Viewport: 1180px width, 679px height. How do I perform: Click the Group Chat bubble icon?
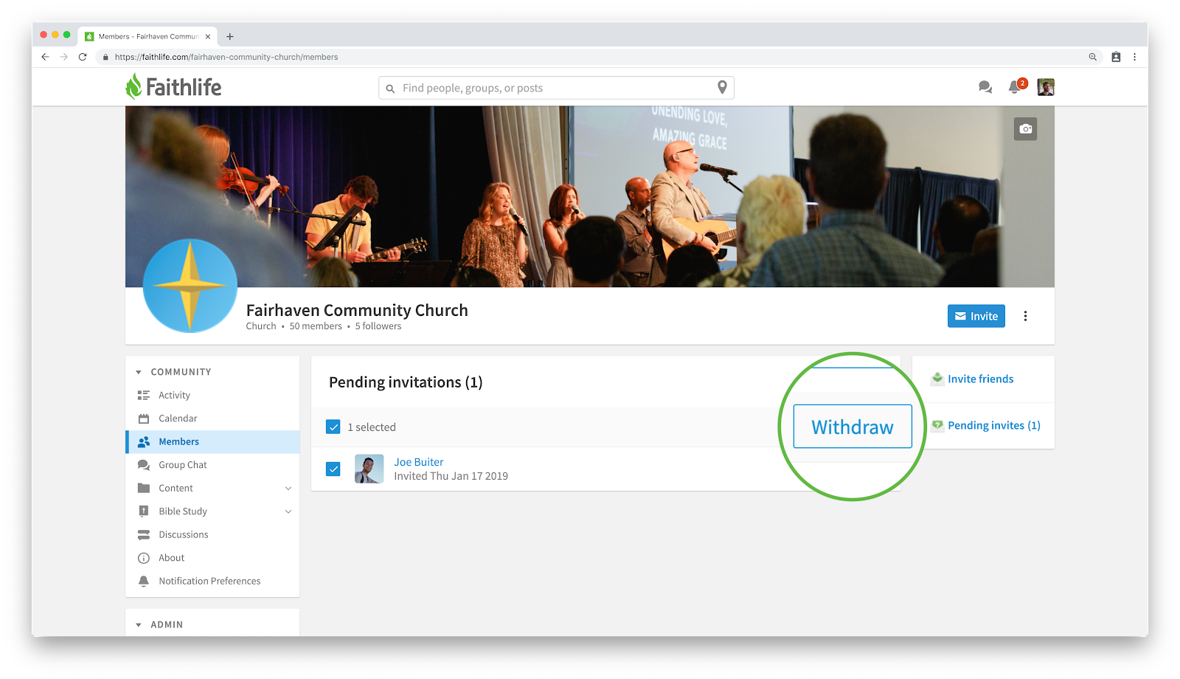[144, 465]
